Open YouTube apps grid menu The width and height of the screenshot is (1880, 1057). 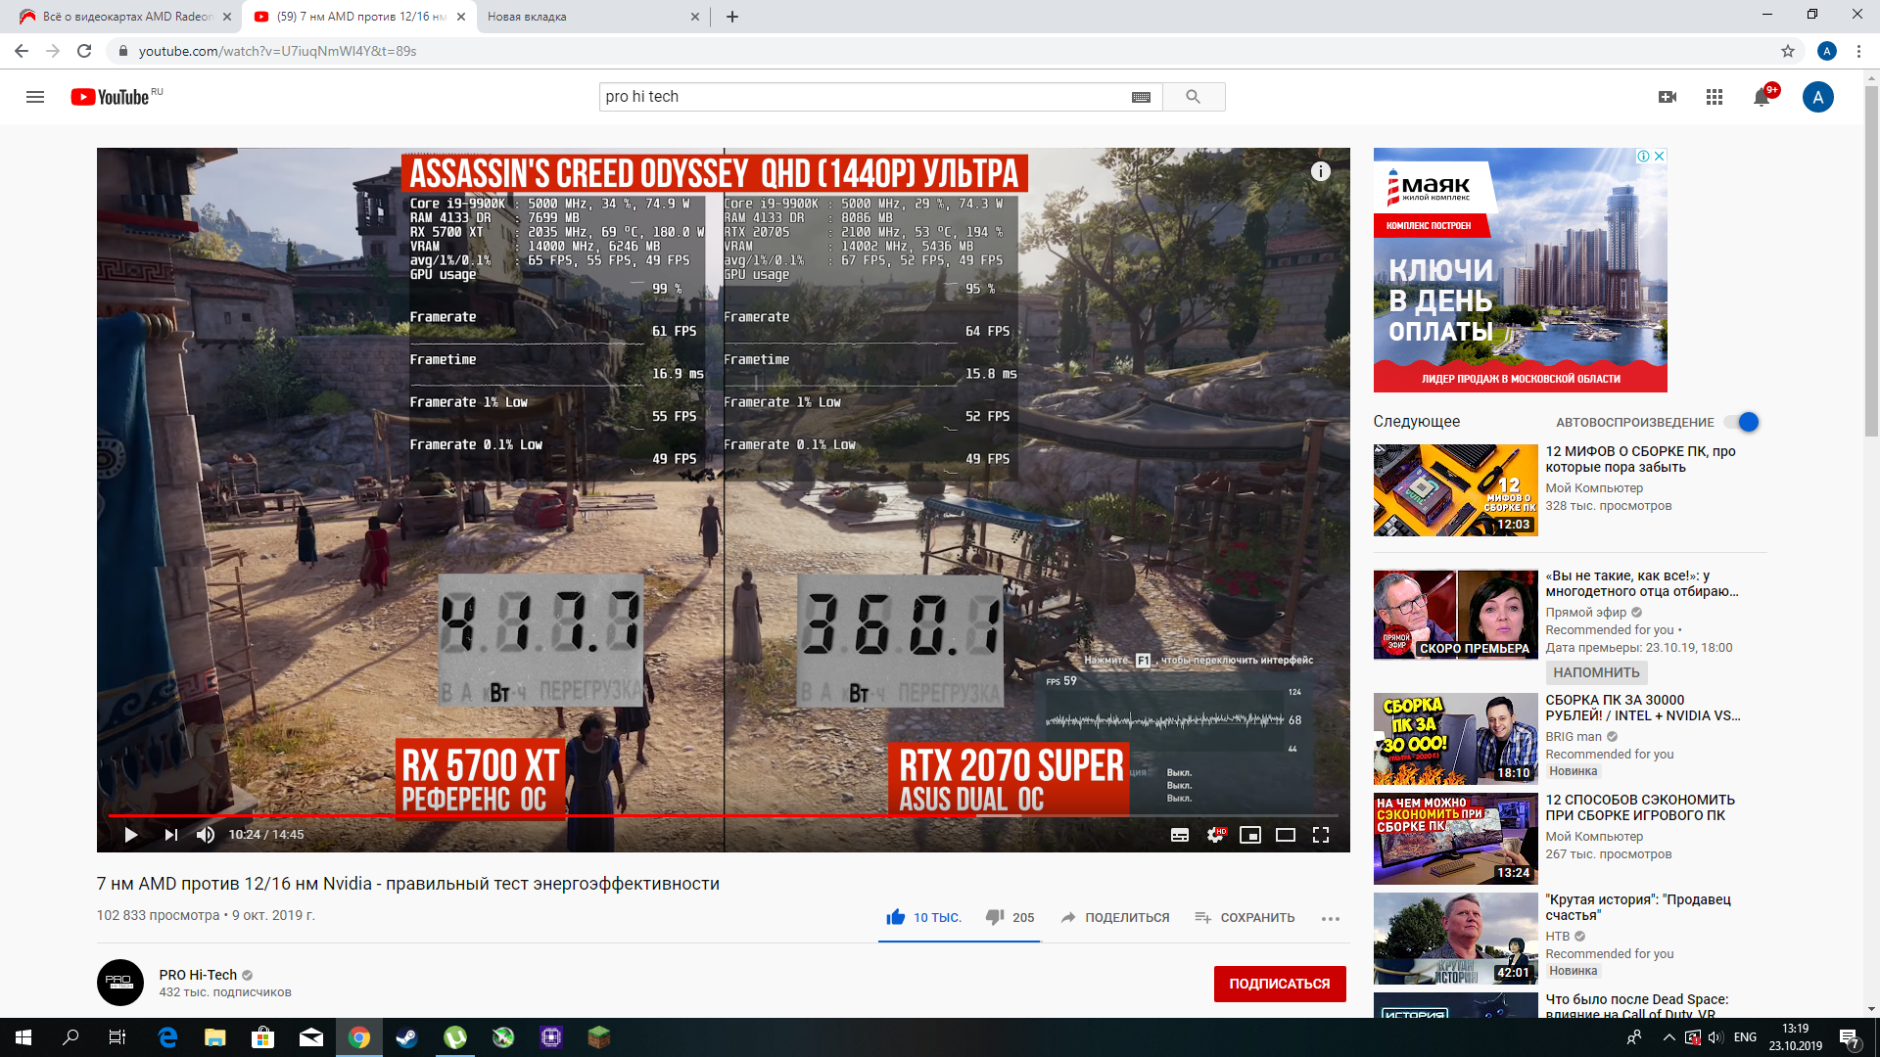pyautogui.click(x=1715, y=97)
